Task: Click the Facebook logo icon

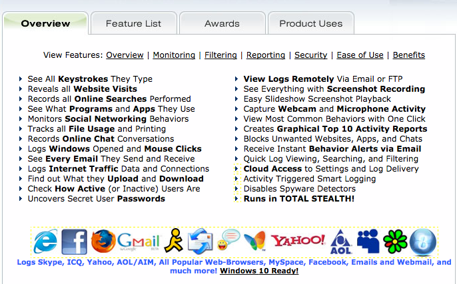Action: click(x=74, y=241)
